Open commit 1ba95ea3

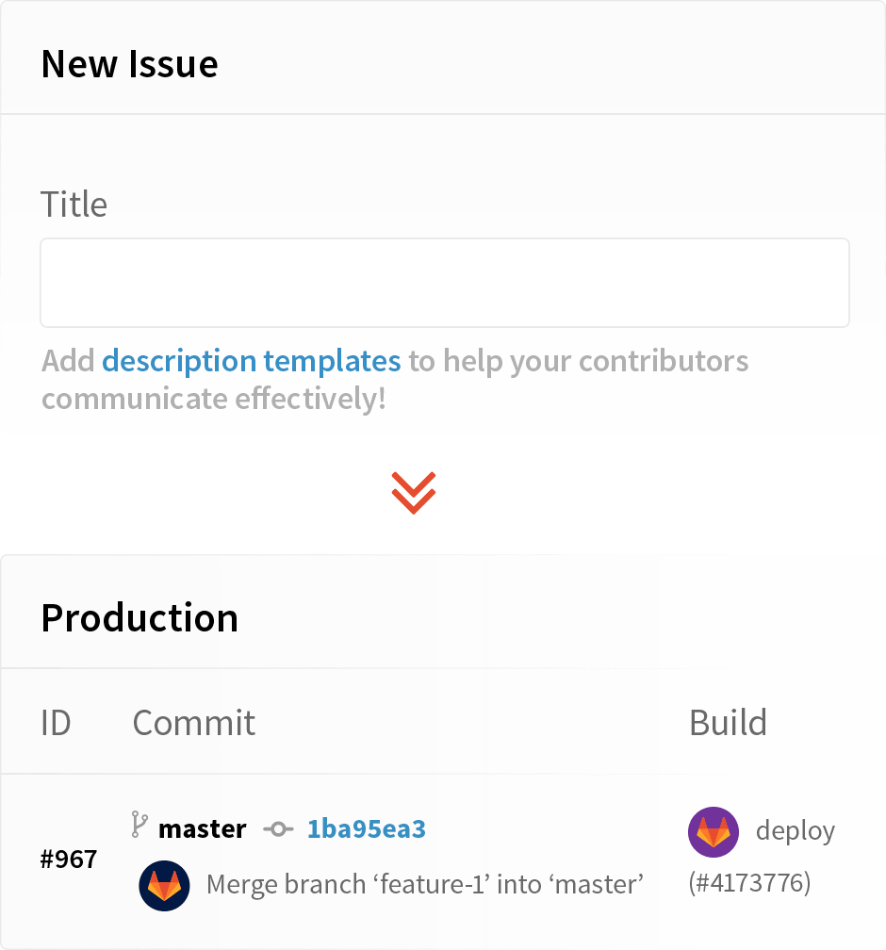point(366,828)
